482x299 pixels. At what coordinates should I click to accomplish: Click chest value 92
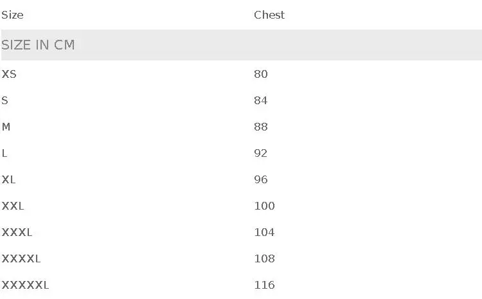click(x=260, y=153)
